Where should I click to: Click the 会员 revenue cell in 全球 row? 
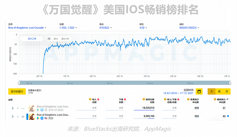pos(94,108)
